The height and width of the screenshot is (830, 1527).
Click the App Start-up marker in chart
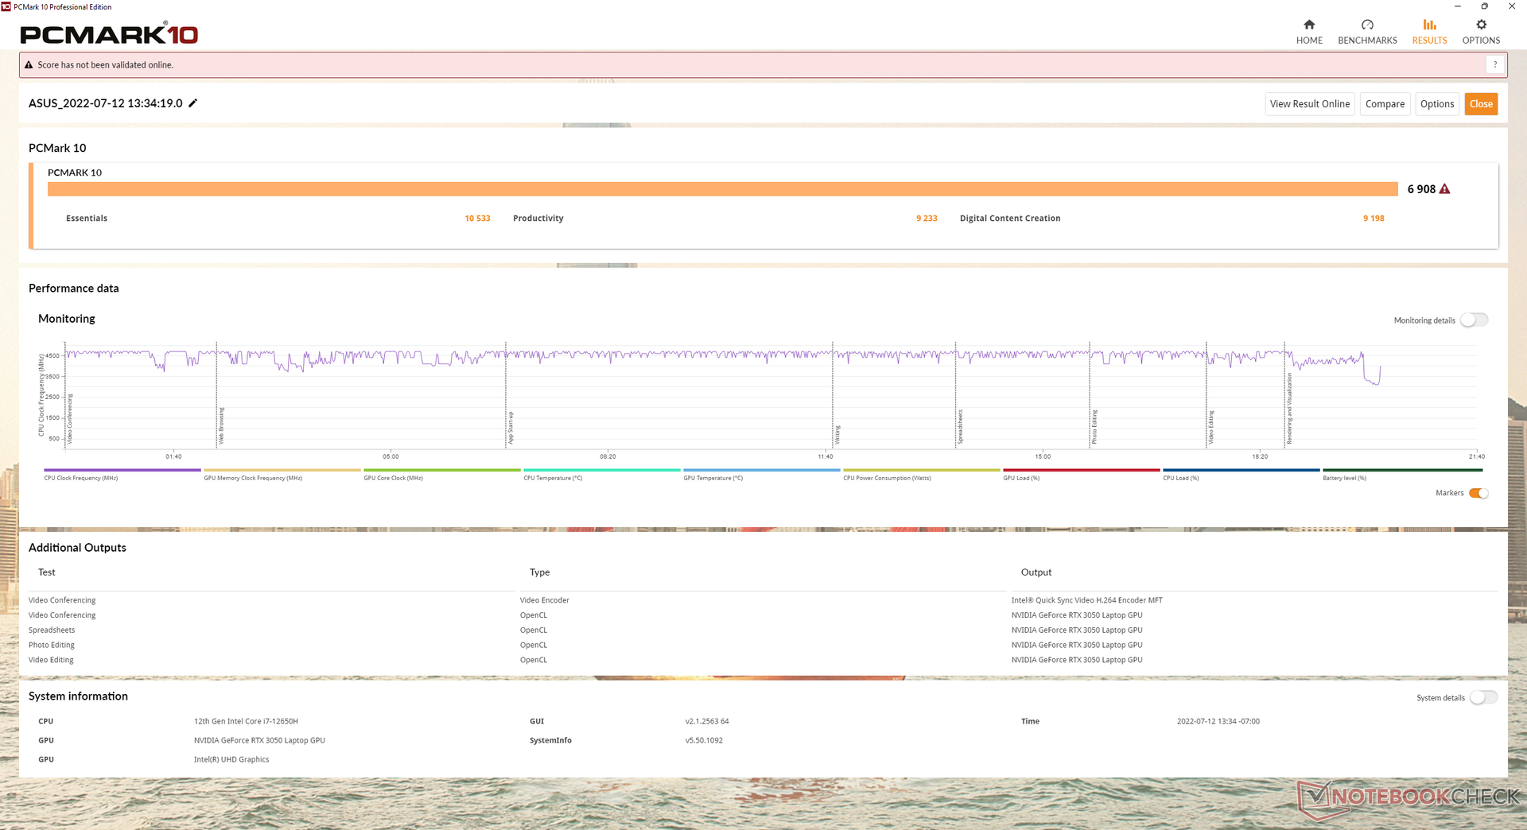tap(511, 427)
